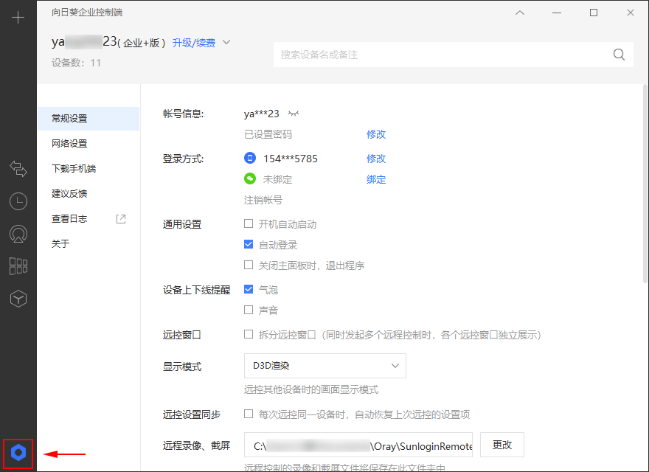Click the 设备数: 11 text
Viewport: 649px width, 472px height.
[x=76, y=63]
